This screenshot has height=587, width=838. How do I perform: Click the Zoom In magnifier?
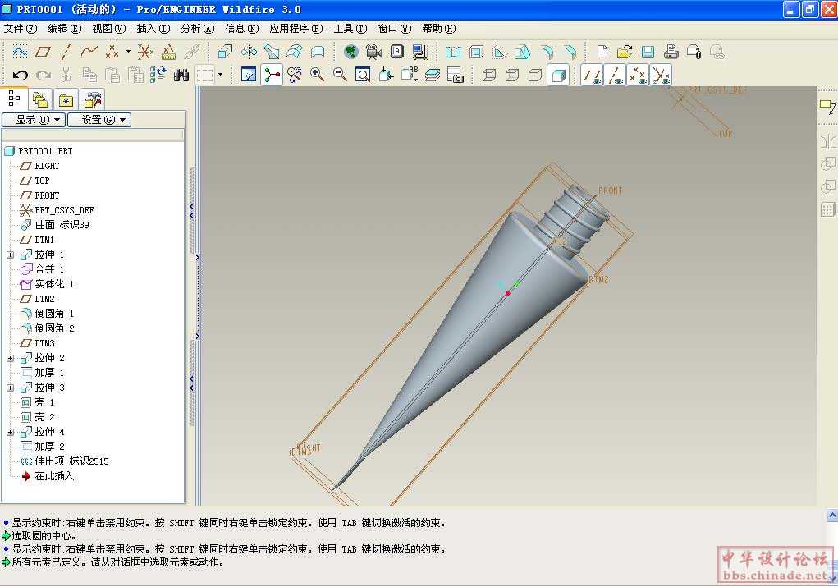[318, 75]
